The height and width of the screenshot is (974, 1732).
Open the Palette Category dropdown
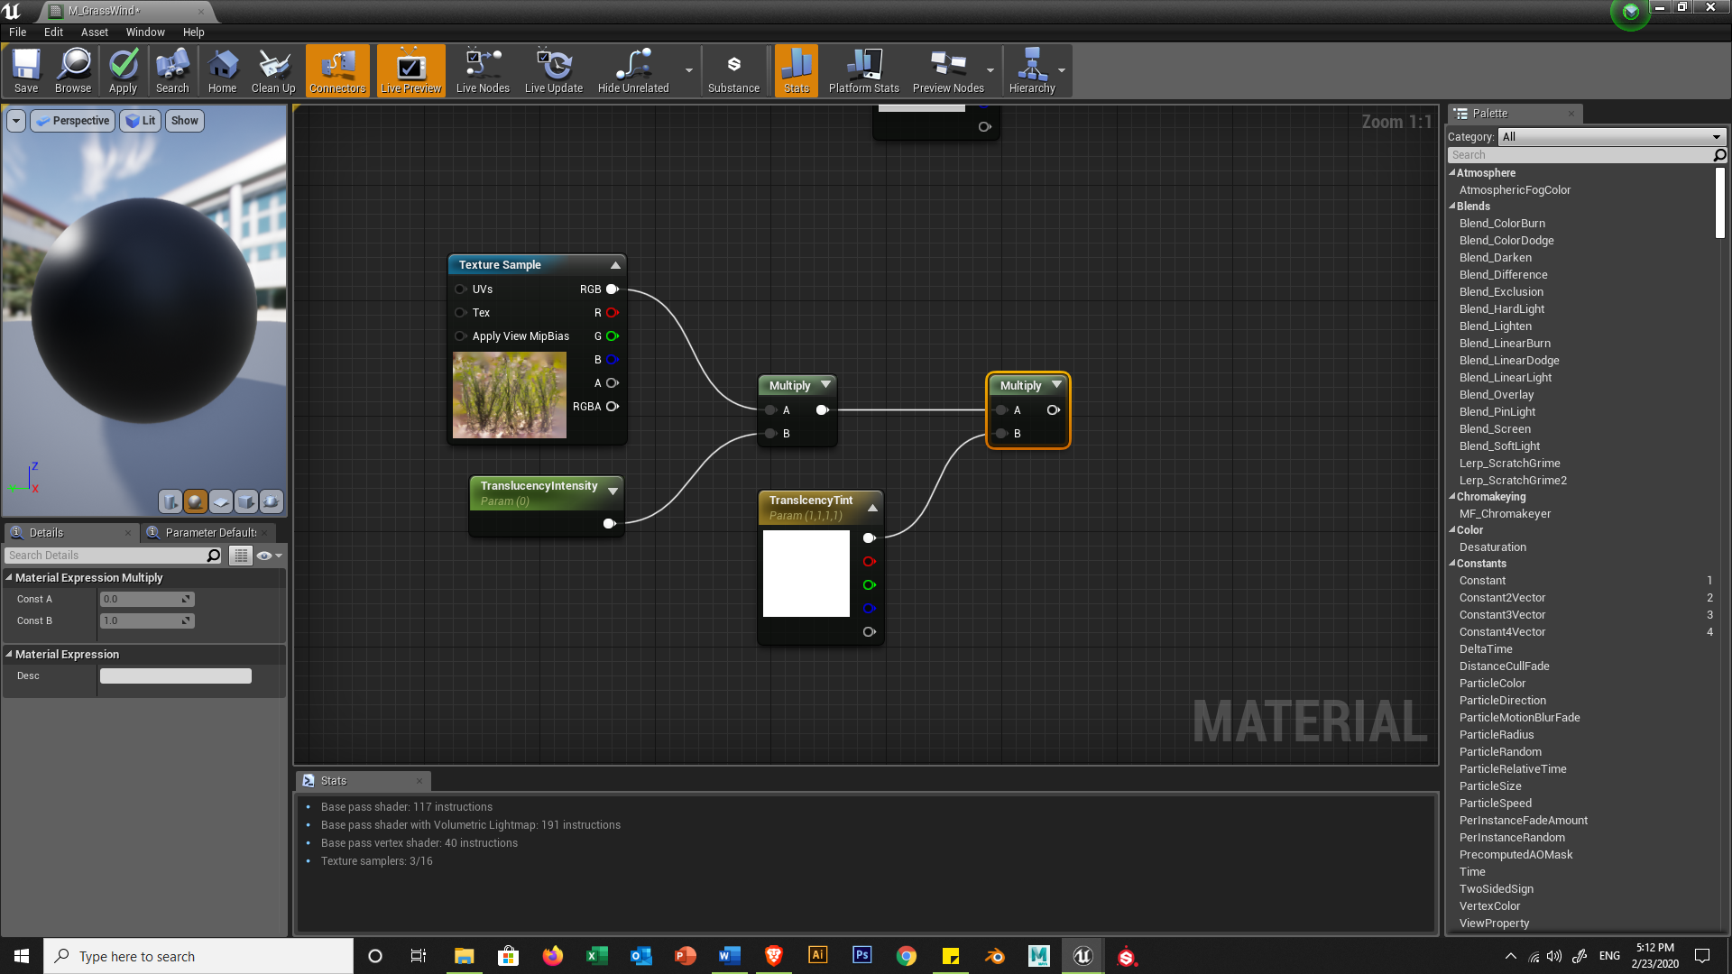(x=1611, y=137)
